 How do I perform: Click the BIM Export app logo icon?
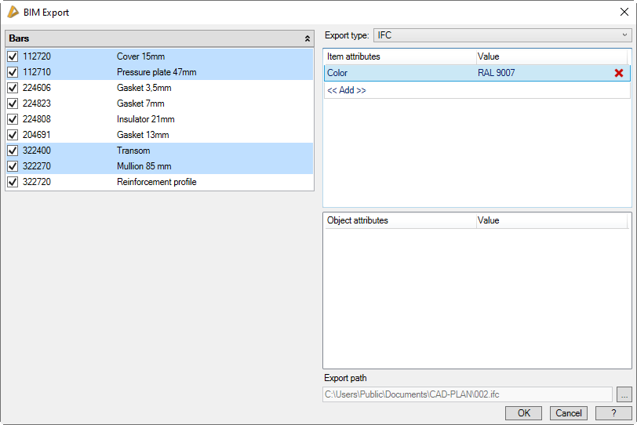click(13, 12)
